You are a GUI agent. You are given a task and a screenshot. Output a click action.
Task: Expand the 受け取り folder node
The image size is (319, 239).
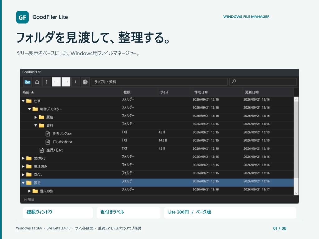point(23,158)
